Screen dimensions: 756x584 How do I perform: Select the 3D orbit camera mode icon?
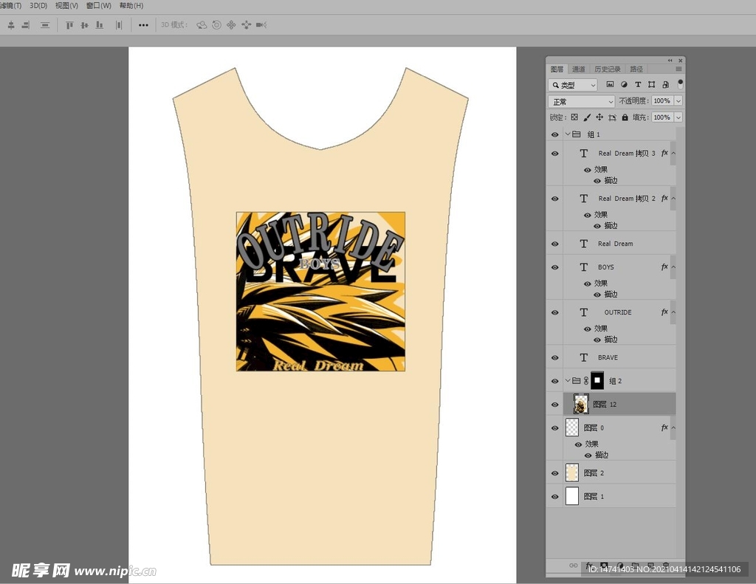click(x=202, y=25)
